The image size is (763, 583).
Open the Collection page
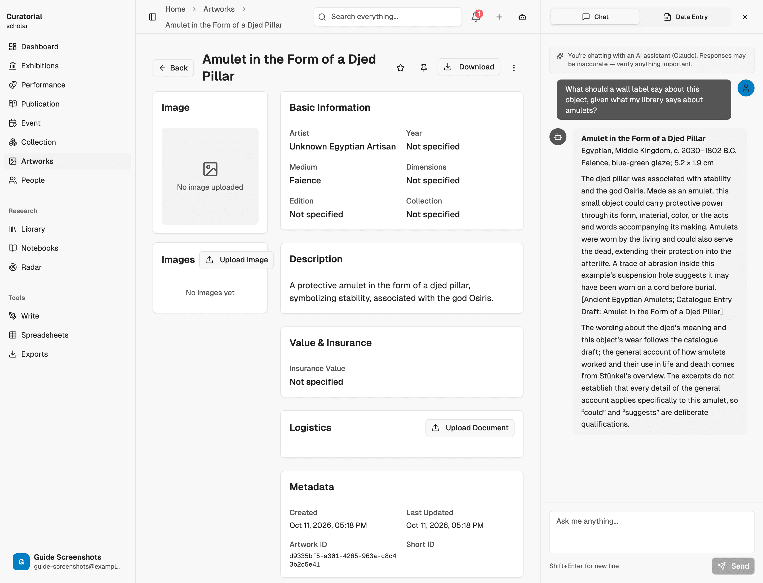68,142
